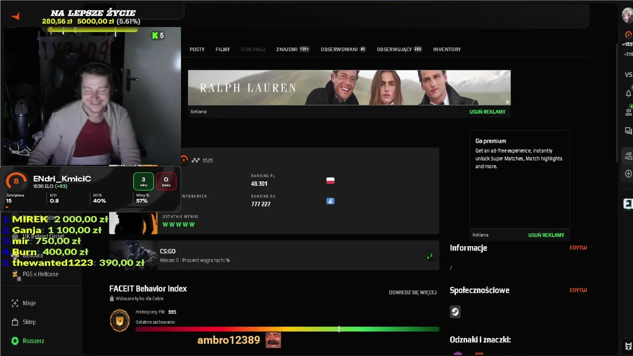Click the level 8 skill icon beside 1535
This screenshot has width=633, height=356.
pyautogui.click(x=184, y=160)
